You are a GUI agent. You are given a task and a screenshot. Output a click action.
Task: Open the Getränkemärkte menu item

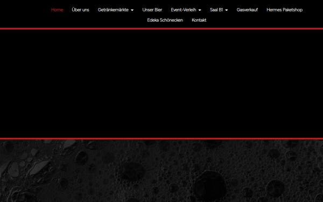[113, 10]
